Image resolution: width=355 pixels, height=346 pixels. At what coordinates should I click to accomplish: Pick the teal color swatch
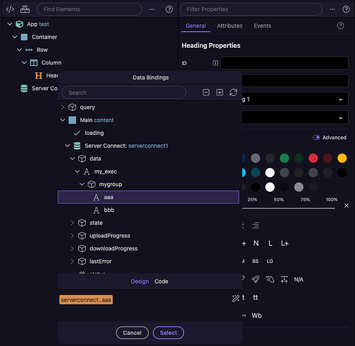[255, 172]
